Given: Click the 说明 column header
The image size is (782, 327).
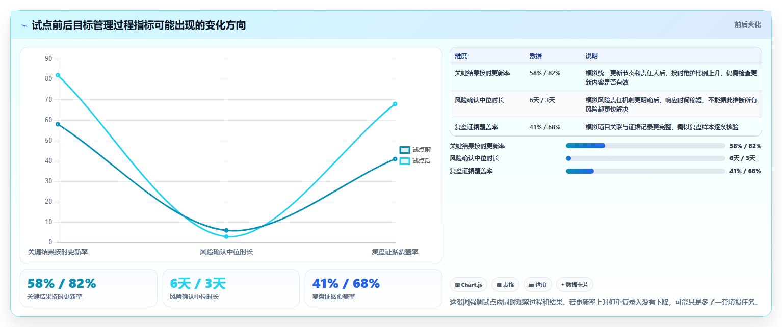Looking at the screenshot, I should [592, 56].
